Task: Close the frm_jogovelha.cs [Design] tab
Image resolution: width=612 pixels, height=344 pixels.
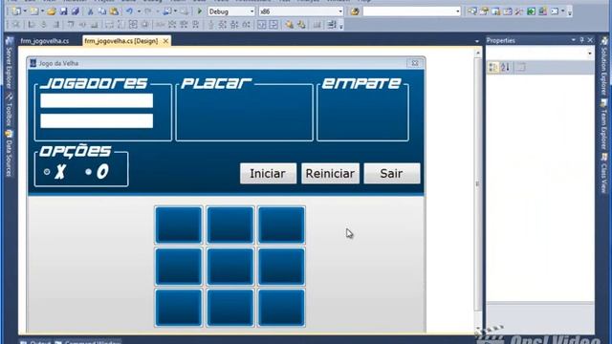Action: (x=165, y=40)
